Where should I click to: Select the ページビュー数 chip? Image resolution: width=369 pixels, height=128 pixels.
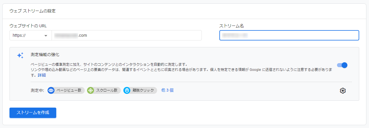[66, 90]
